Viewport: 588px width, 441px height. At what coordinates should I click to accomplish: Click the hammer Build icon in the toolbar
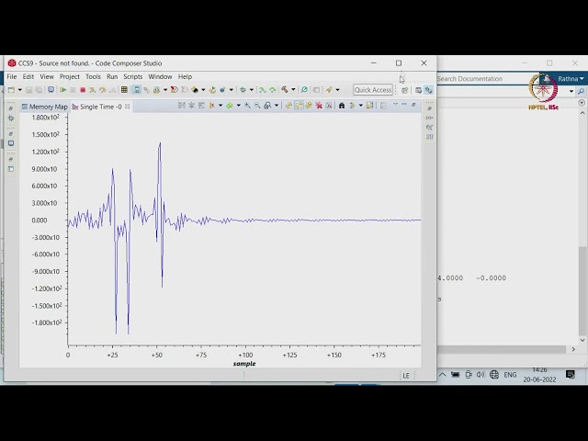285,90
